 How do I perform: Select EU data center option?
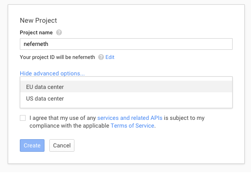tap(126, 87)
